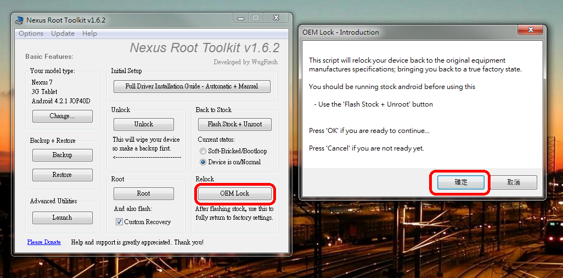563x278 pixels.
Task: Click 'Developed by WugFresh' text
Action: [x=246, y=62]
